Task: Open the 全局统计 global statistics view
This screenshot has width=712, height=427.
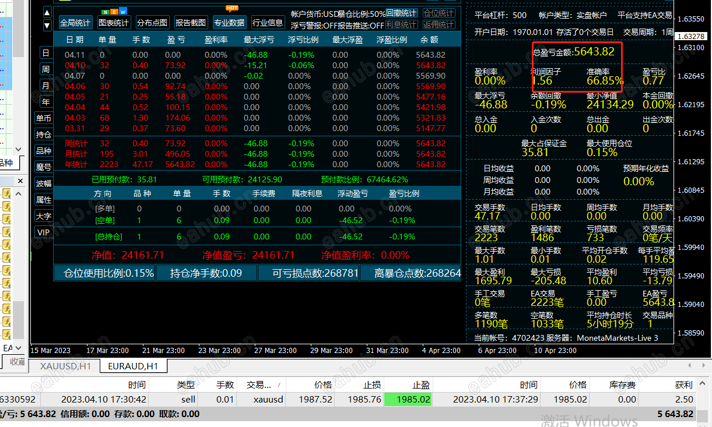Action: point(76,23)
